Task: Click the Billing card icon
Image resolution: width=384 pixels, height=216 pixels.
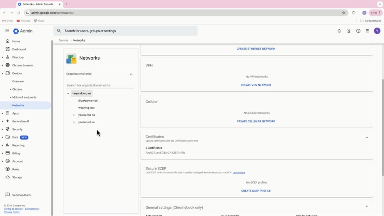Action: tap(8, 153)
